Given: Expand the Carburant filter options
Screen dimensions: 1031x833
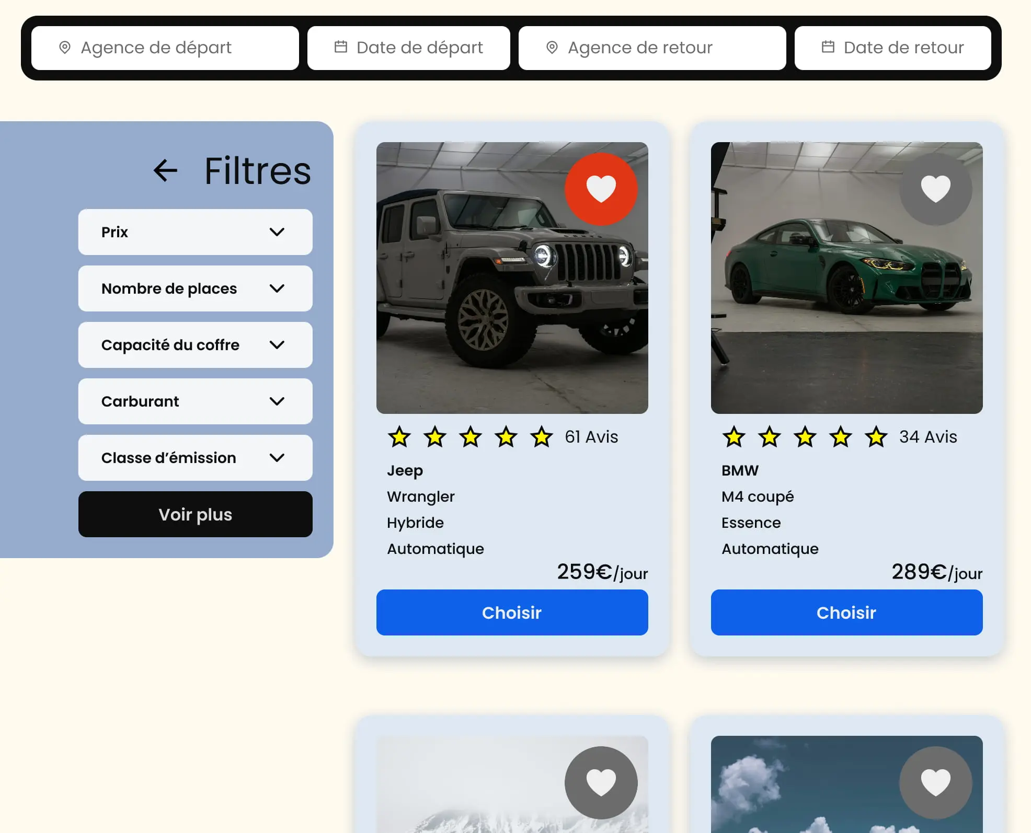Looking at the screenshot, I should [195, 401].
